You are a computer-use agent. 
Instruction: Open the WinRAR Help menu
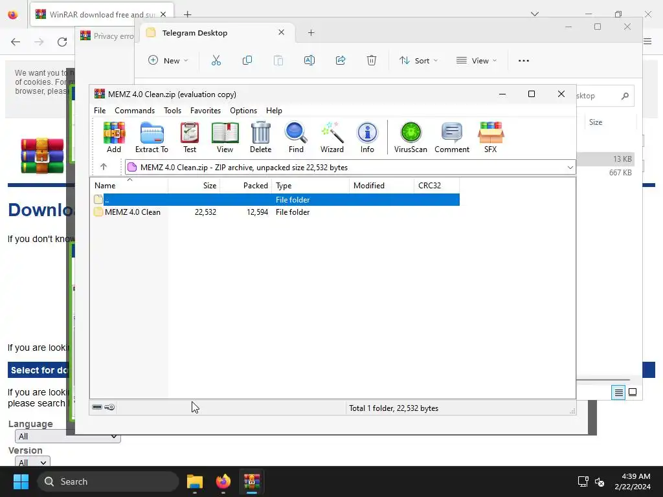[x=274, y=110]
